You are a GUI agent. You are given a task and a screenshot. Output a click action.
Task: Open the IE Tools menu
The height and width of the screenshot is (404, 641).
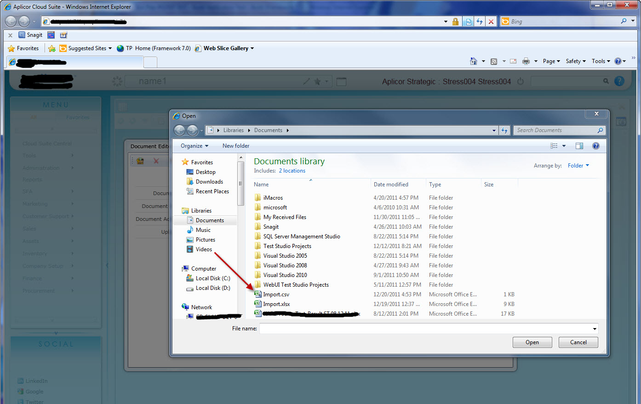tap(601, 61)
